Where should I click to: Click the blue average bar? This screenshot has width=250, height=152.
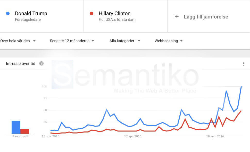(16, 127)
